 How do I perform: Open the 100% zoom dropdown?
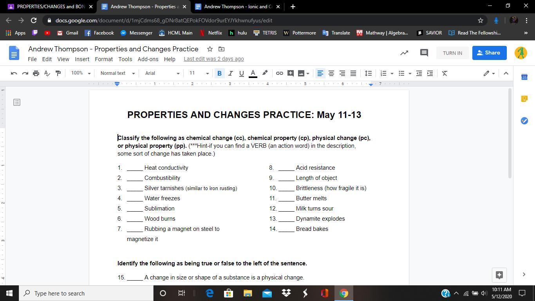click(x=81, y=73)
